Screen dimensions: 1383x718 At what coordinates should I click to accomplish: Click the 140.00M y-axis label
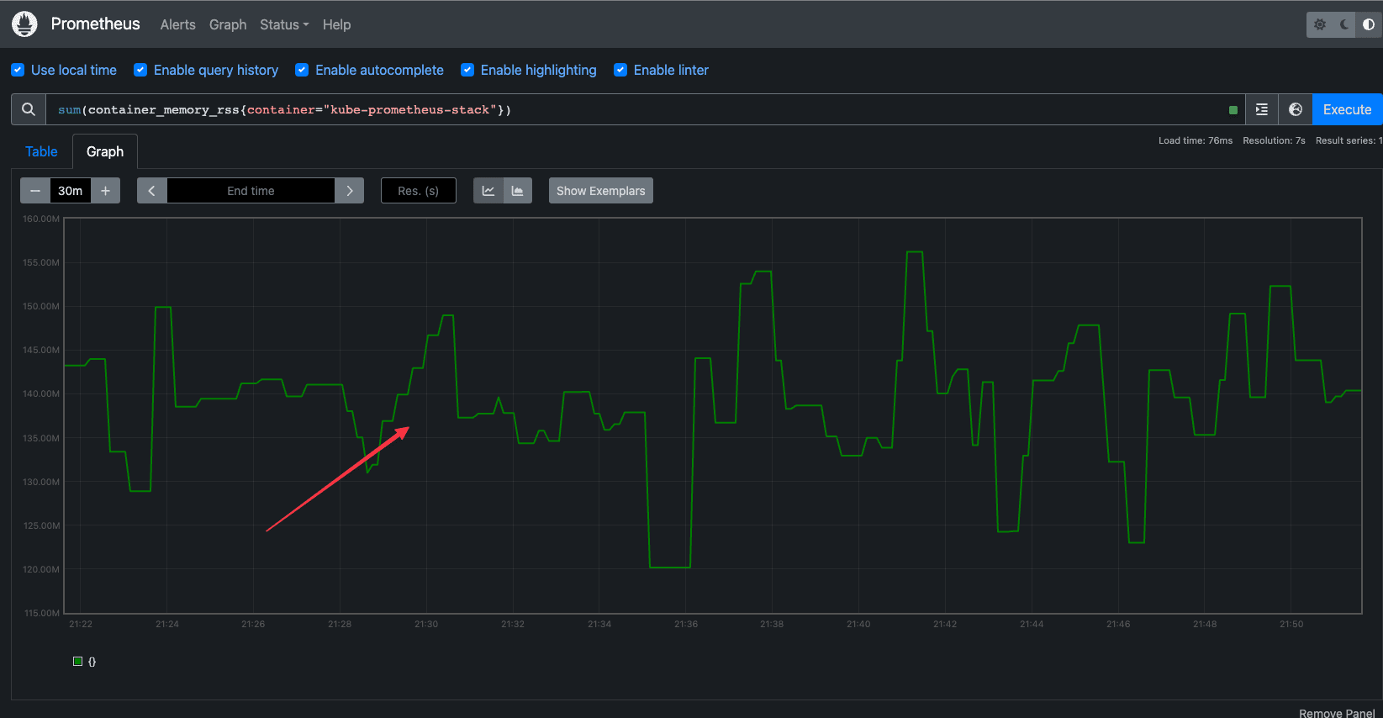[x=41, y=393]
